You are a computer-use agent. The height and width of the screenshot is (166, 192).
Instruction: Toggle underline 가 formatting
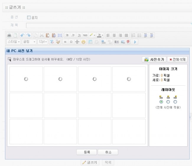[79, 35]
